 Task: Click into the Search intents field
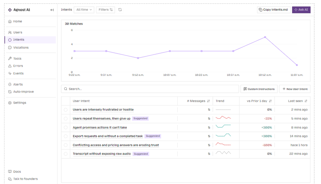(x=150, y=89)
